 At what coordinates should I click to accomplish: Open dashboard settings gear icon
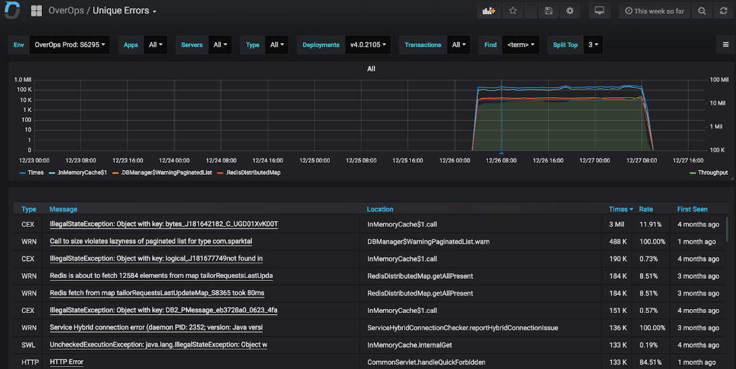(570, 11)
